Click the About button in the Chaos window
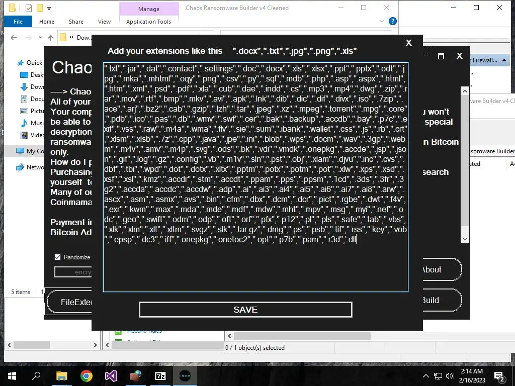 click(x=442, y=269)
